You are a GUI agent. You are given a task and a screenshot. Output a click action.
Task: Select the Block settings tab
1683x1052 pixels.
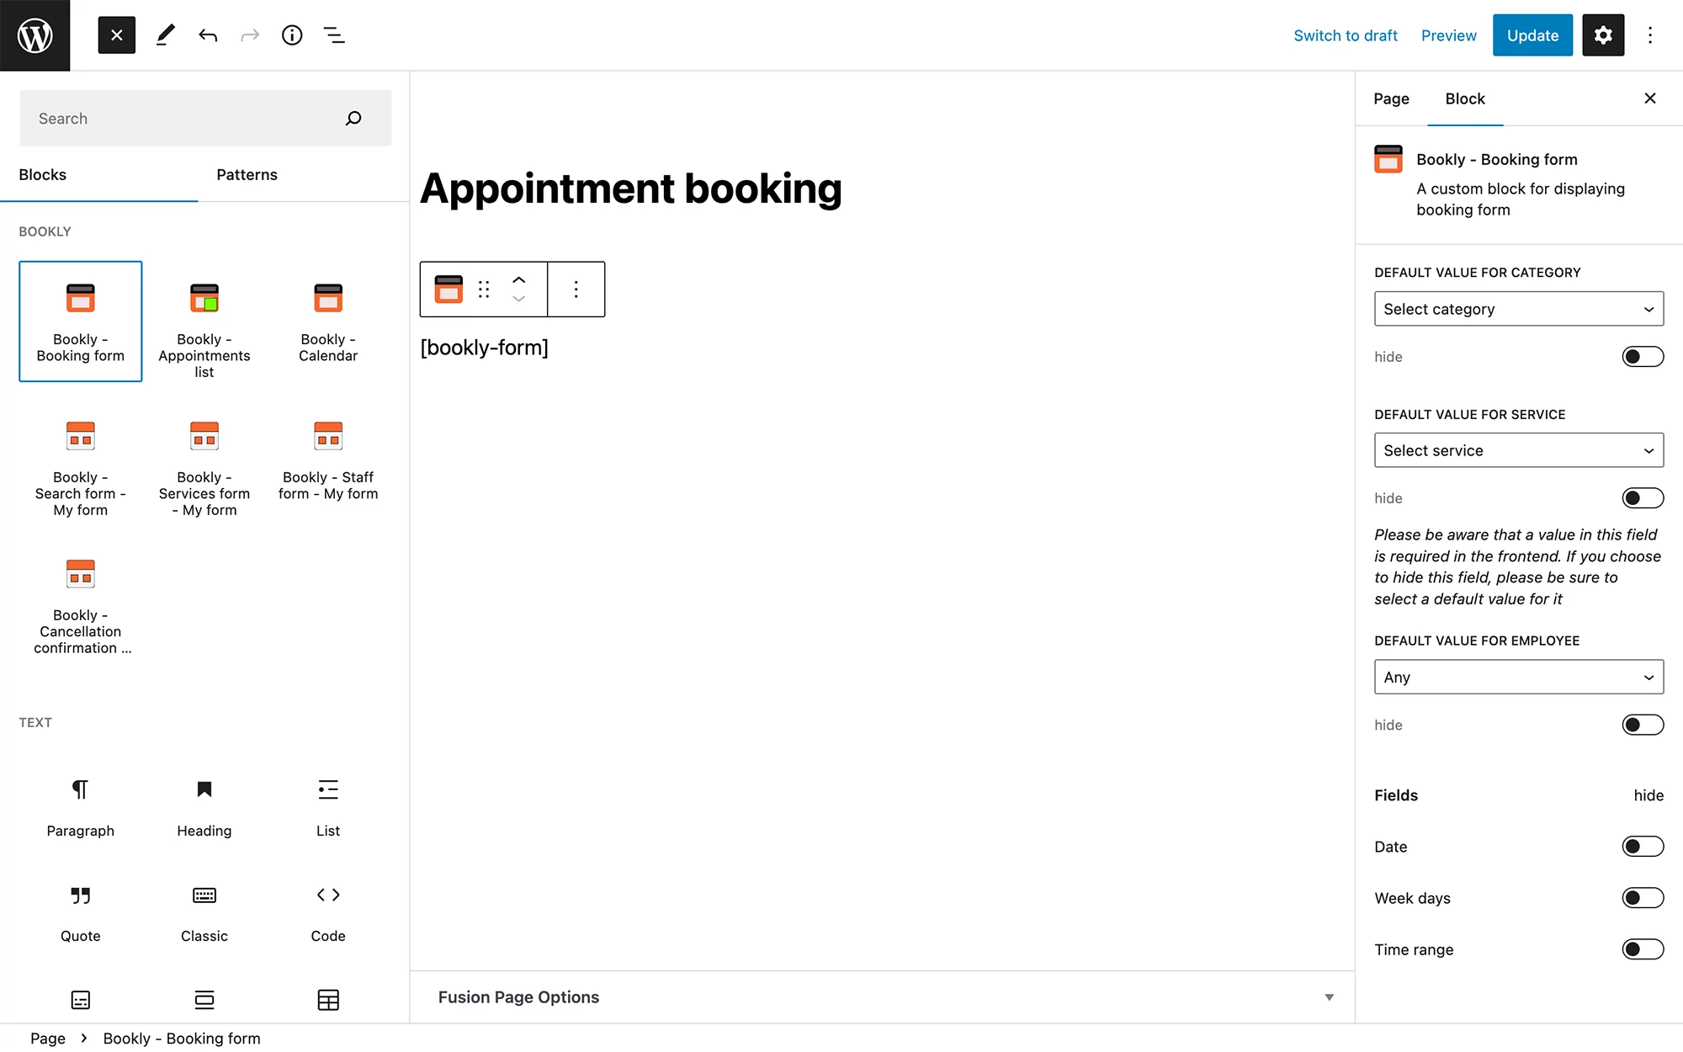point(1465,99)
